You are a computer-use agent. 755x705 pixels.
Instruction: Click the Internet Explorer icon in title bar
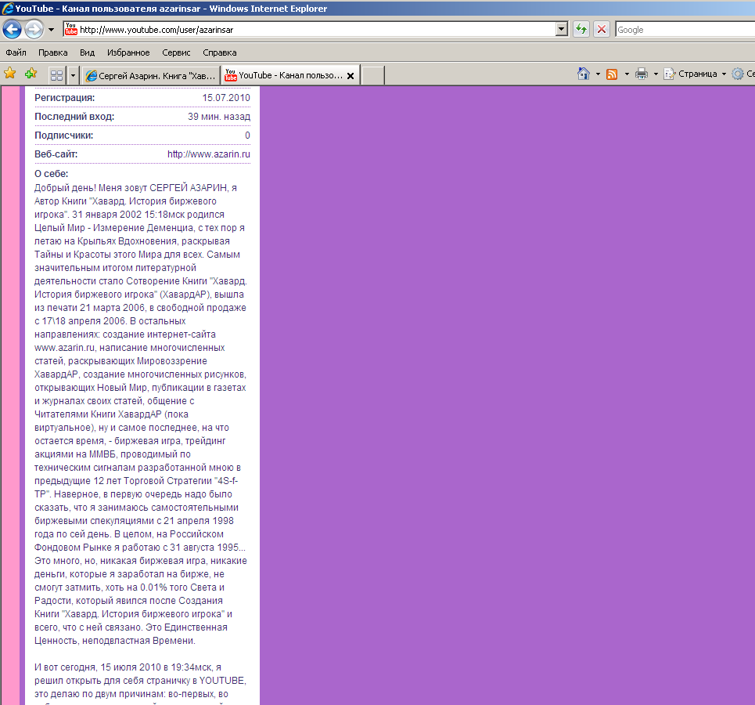(x=7, y=8)
